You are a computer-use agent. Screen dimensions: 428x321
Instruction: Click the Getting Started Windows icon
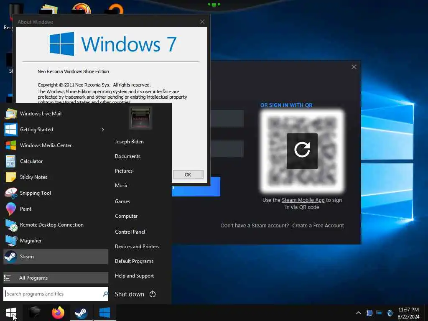[x=10, y=130]
